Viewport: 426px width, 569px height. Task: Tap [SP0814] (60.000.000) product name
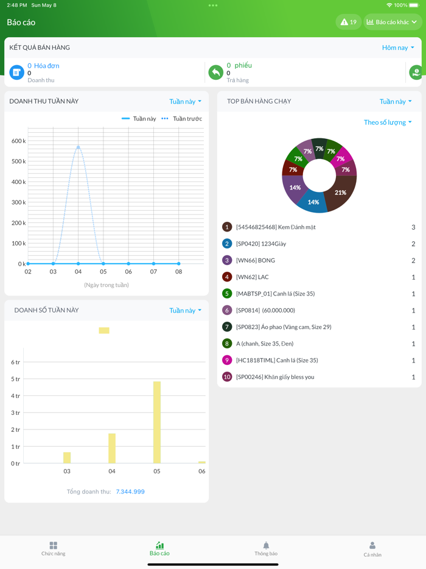click(x=265, y=310)
